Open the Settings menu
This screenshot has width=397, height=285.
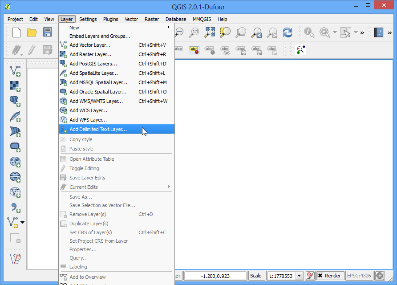coord(88,19)
